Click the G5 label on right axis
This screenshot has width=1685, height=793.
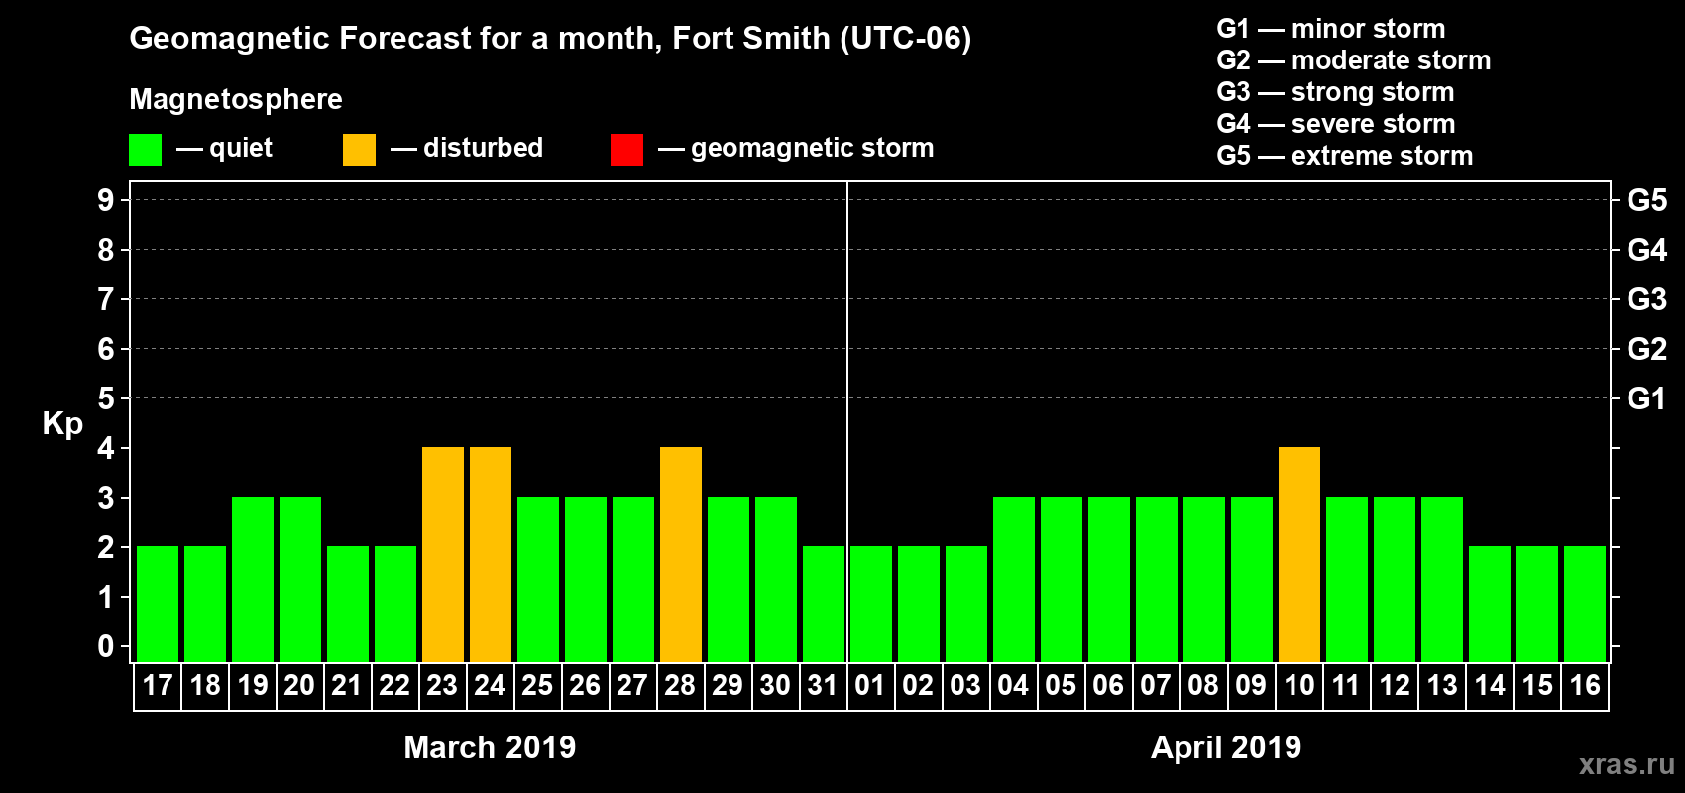[1647, 200]
